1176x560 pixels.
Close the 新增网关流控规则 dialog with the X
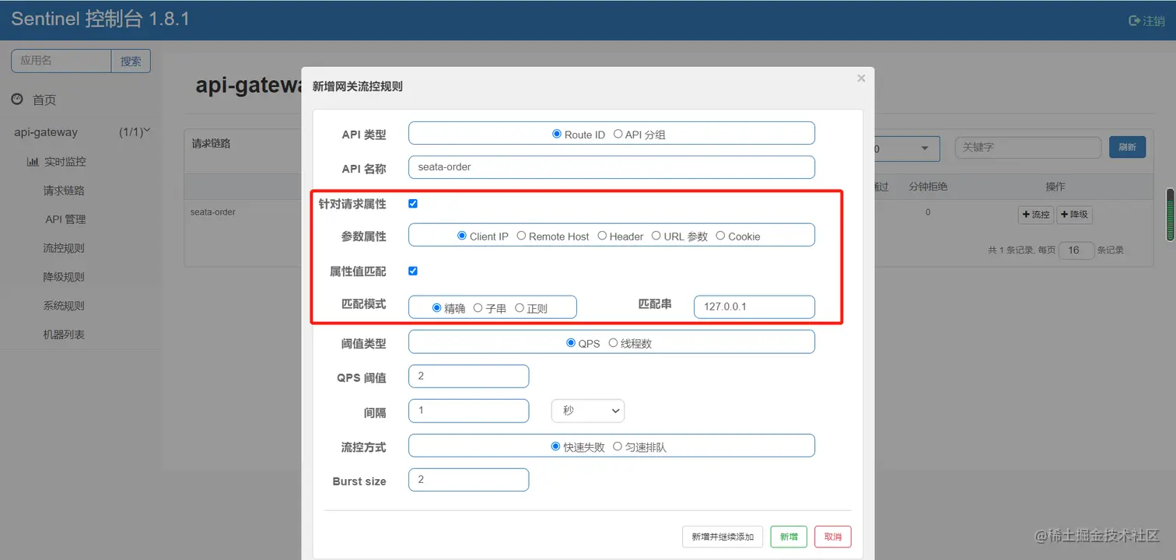click(x=861, y=79)
